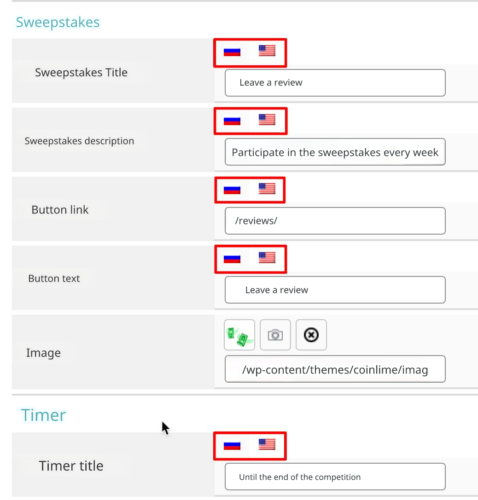Screen dimensions: 478x500
Task: Edit the Button link /reviews/ field
Action: [335, 221]
